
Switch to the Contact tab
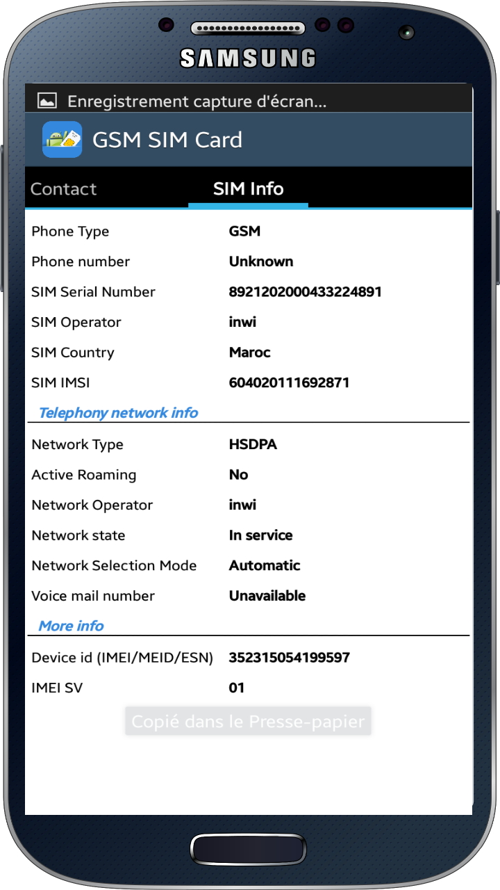(64, 189)
